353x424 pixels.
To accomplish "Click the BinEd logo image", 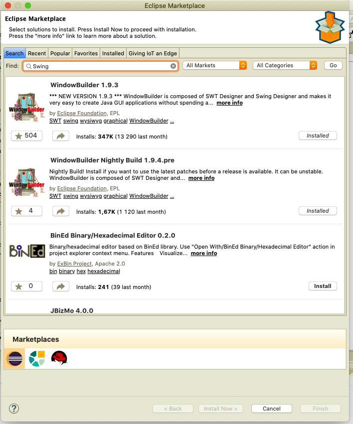I will pyautogui.click(x=27, y=251).
